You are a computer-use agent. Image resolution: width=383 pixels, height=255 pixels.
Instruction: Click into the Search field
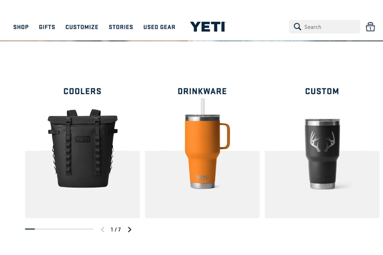(x=325, y=27)
